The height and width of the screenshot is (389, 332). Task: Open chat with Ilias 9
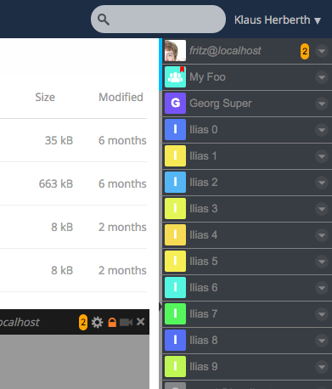[x=247, y=367]
